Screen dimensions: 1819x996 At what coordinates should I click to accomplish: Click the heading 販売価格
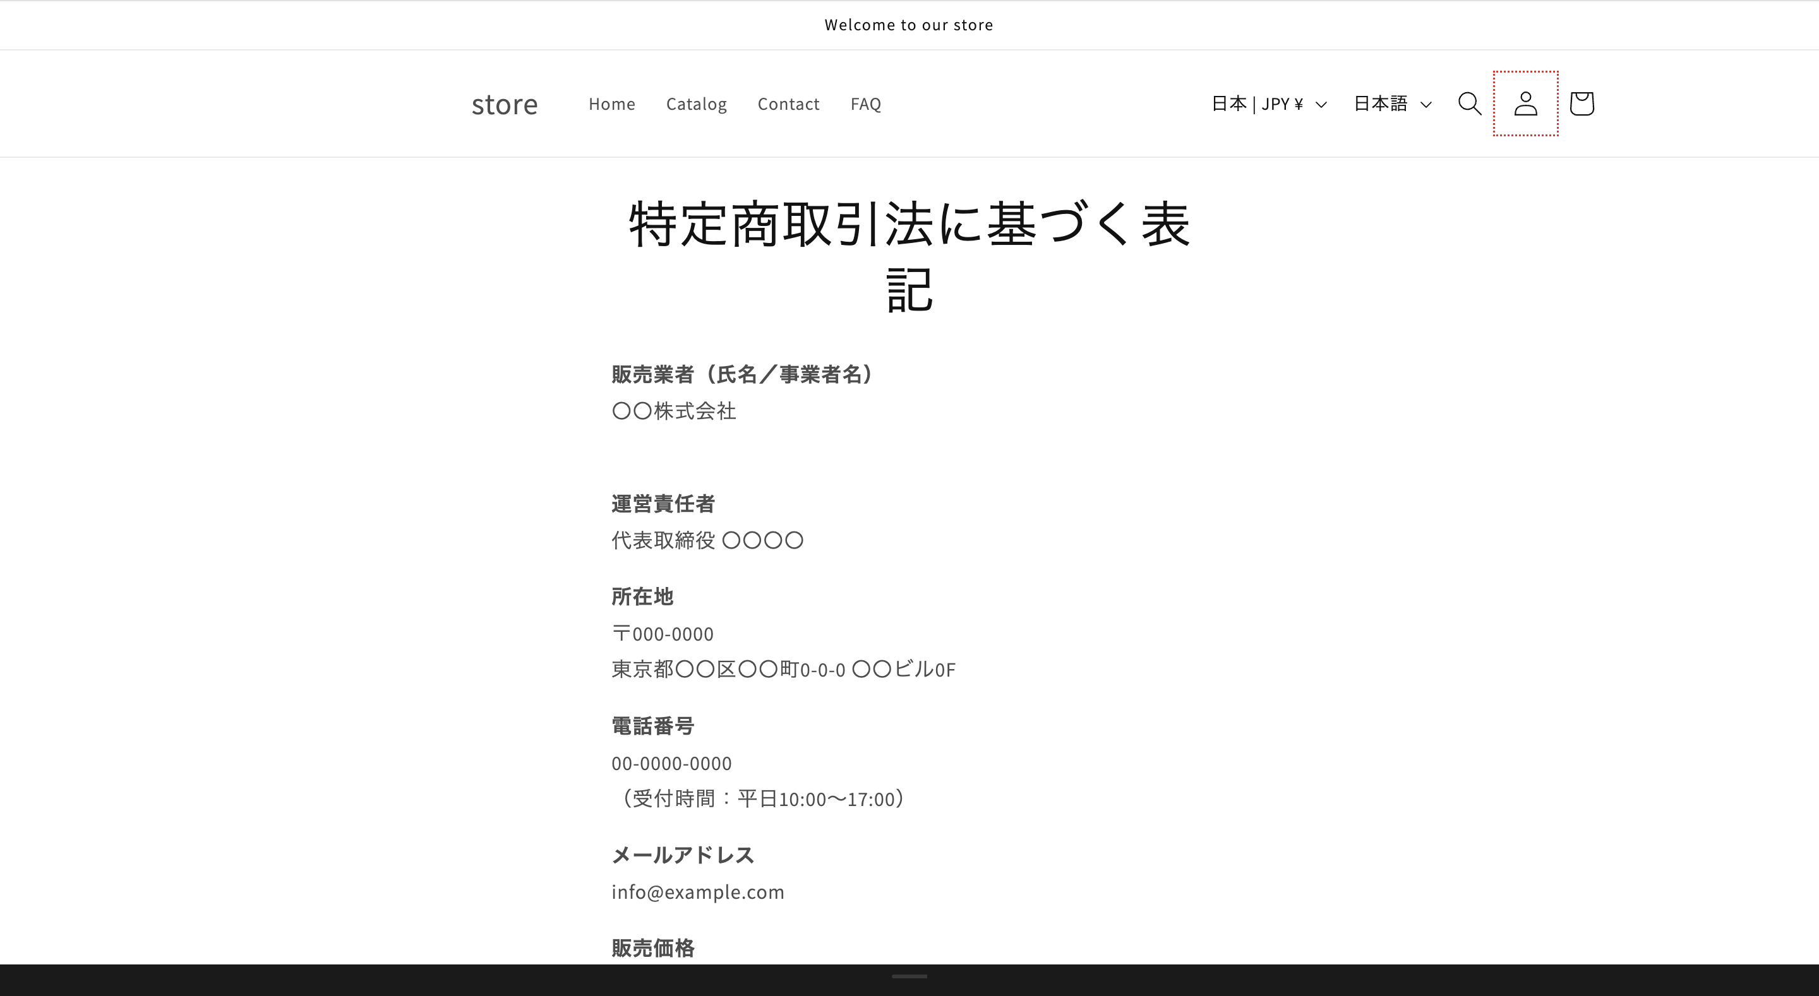[652, 947]
